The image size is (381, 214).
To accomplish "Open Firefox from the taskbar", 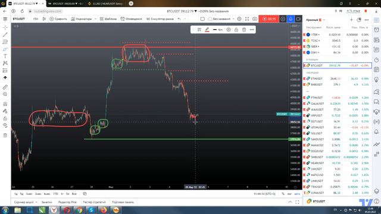I will [104, 210].
